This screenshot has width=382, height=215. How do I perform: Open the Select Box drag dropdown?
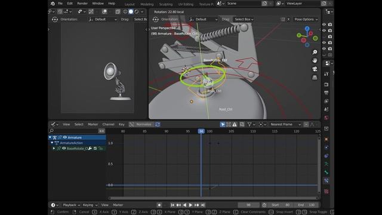click(x=244, y=19)
